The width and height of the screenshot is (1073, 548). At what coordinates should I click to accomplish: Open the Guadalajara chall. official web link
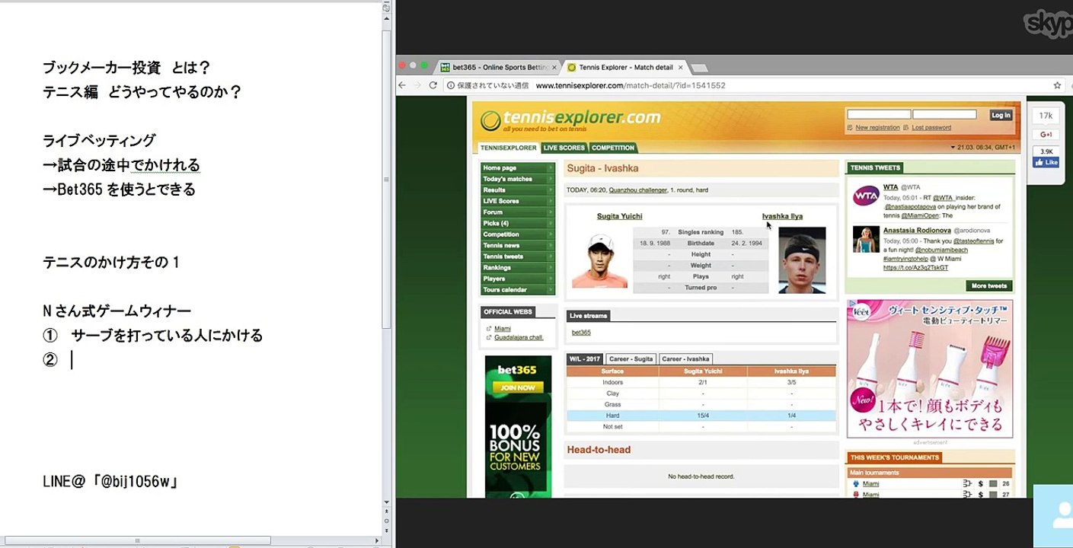pos(519,337)
